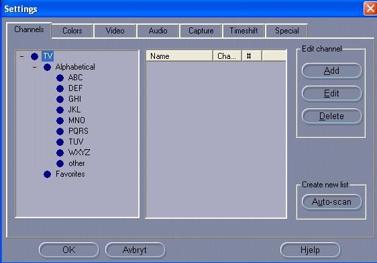Click the blue dot icon beside Favorites
The height and width of the screenshot is (263, 377).
point(48,174)
